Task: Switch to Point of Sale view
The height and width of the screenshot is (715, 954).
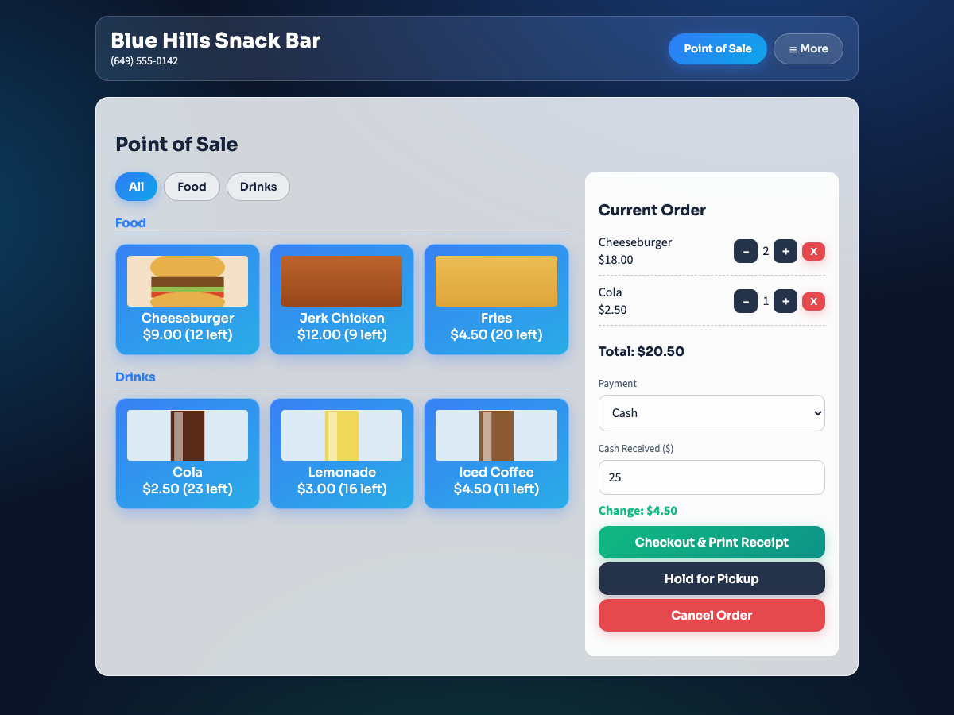Action: [718, 48]
